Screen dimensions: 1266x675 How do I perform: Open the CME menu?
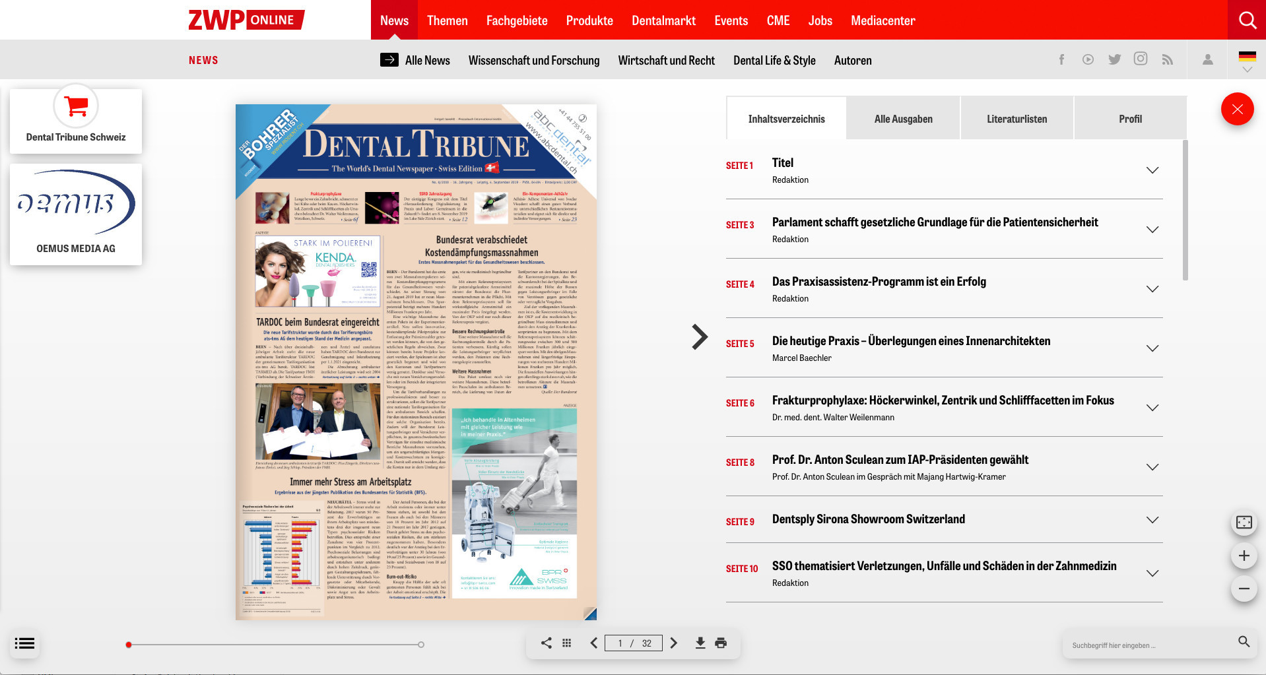click(778, 20)
